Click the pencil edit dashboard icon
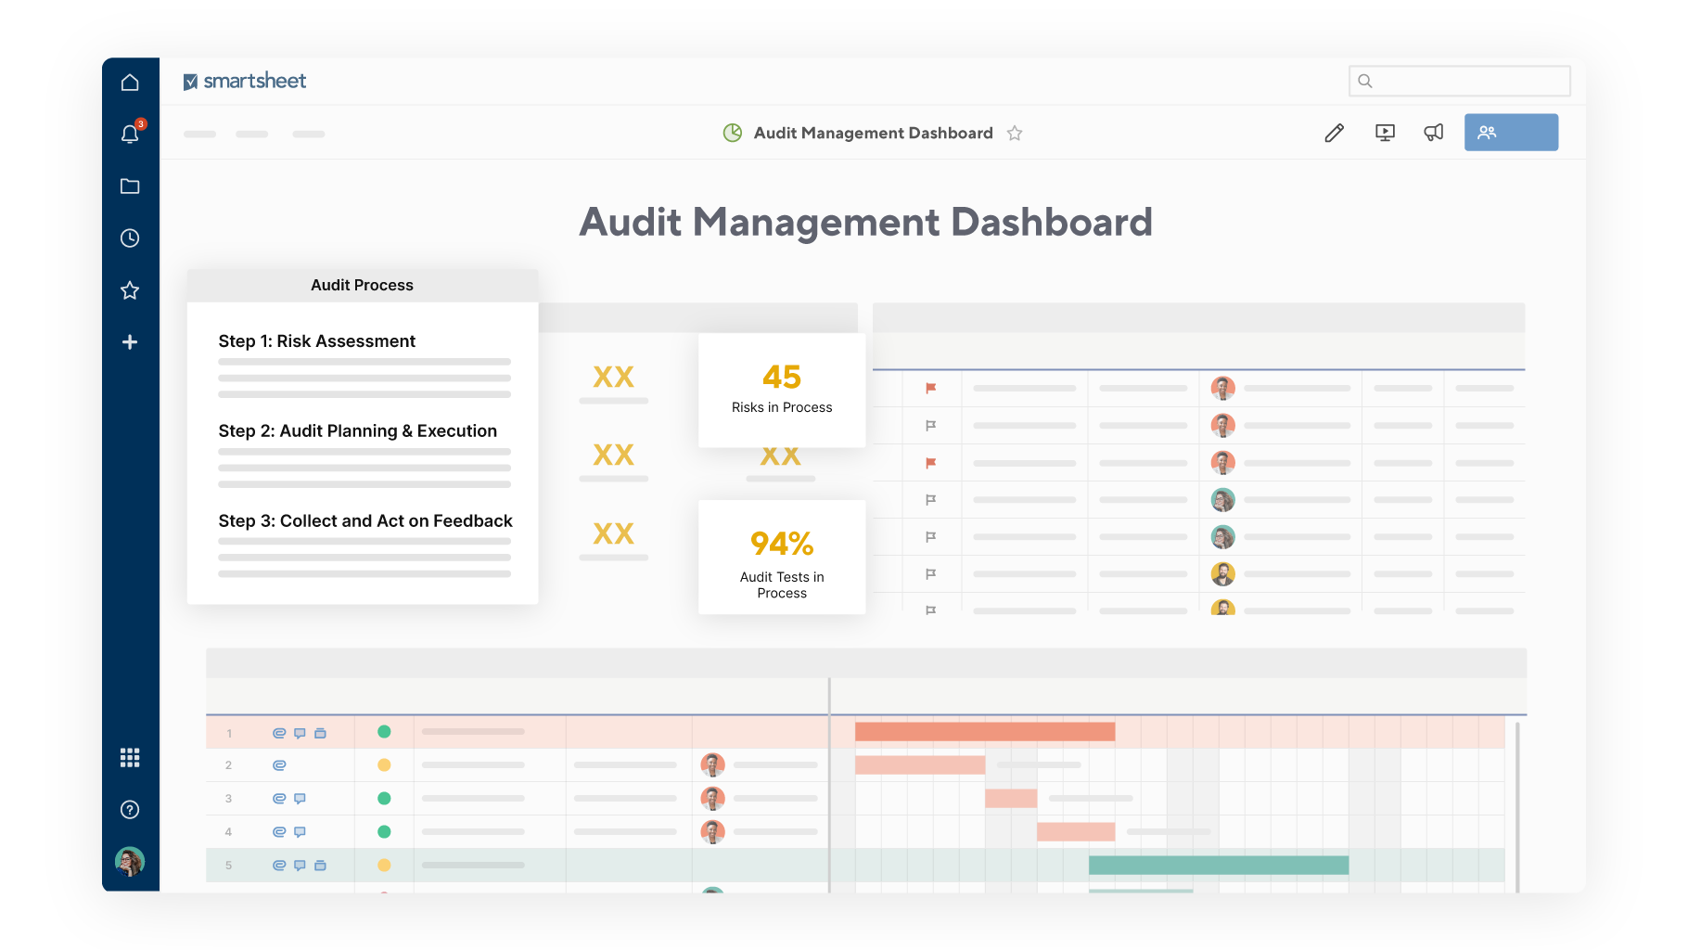1688x950 pixels. pos(1334,133)
